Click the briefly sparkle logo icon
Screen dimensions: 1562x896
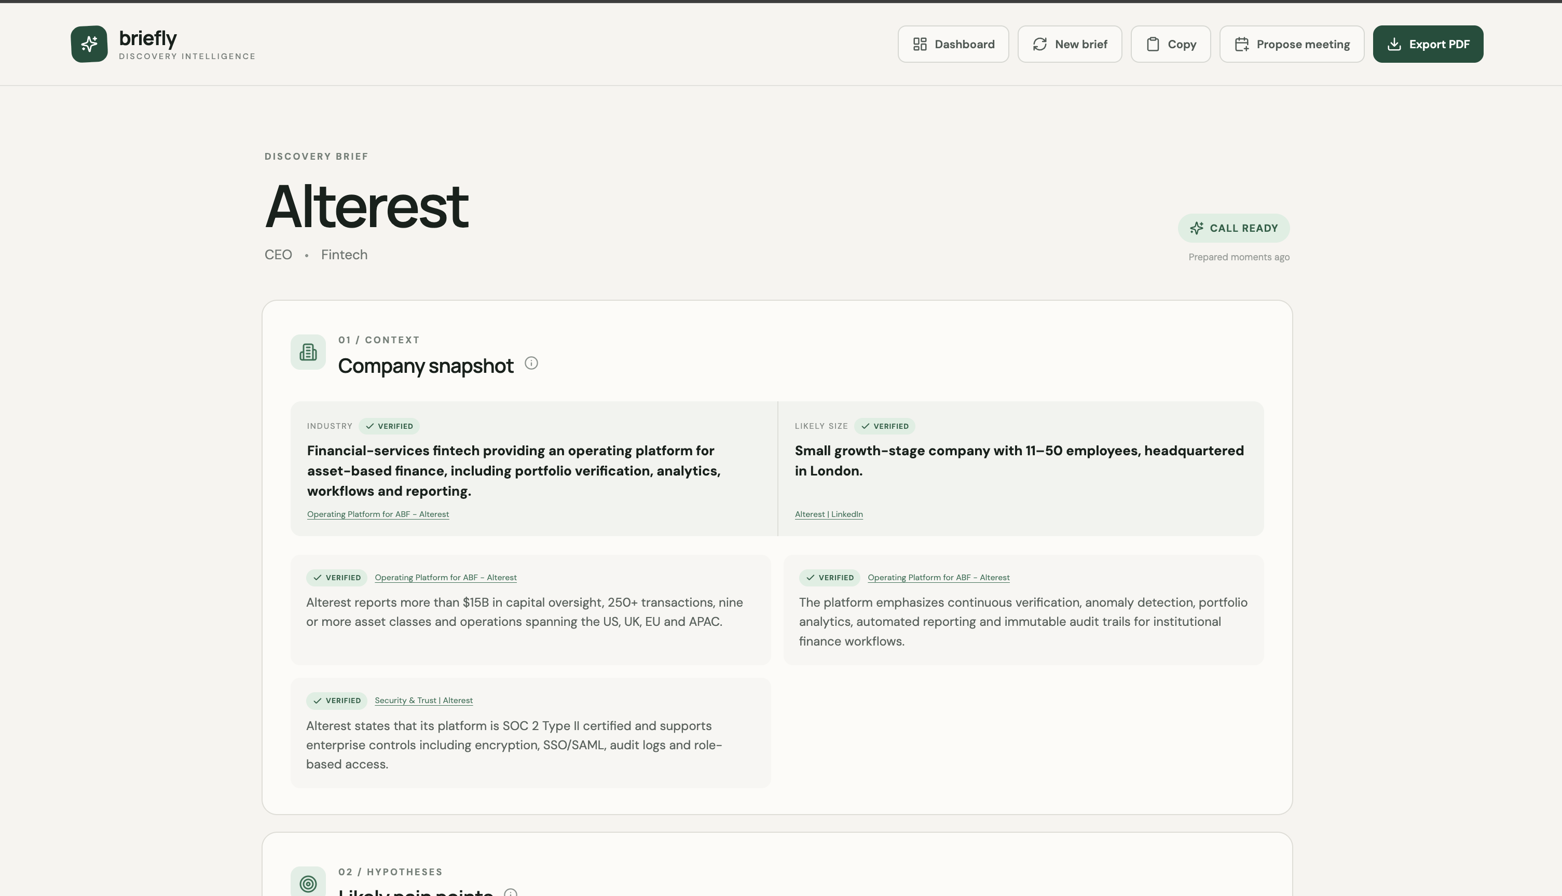[x=89, y=44]
